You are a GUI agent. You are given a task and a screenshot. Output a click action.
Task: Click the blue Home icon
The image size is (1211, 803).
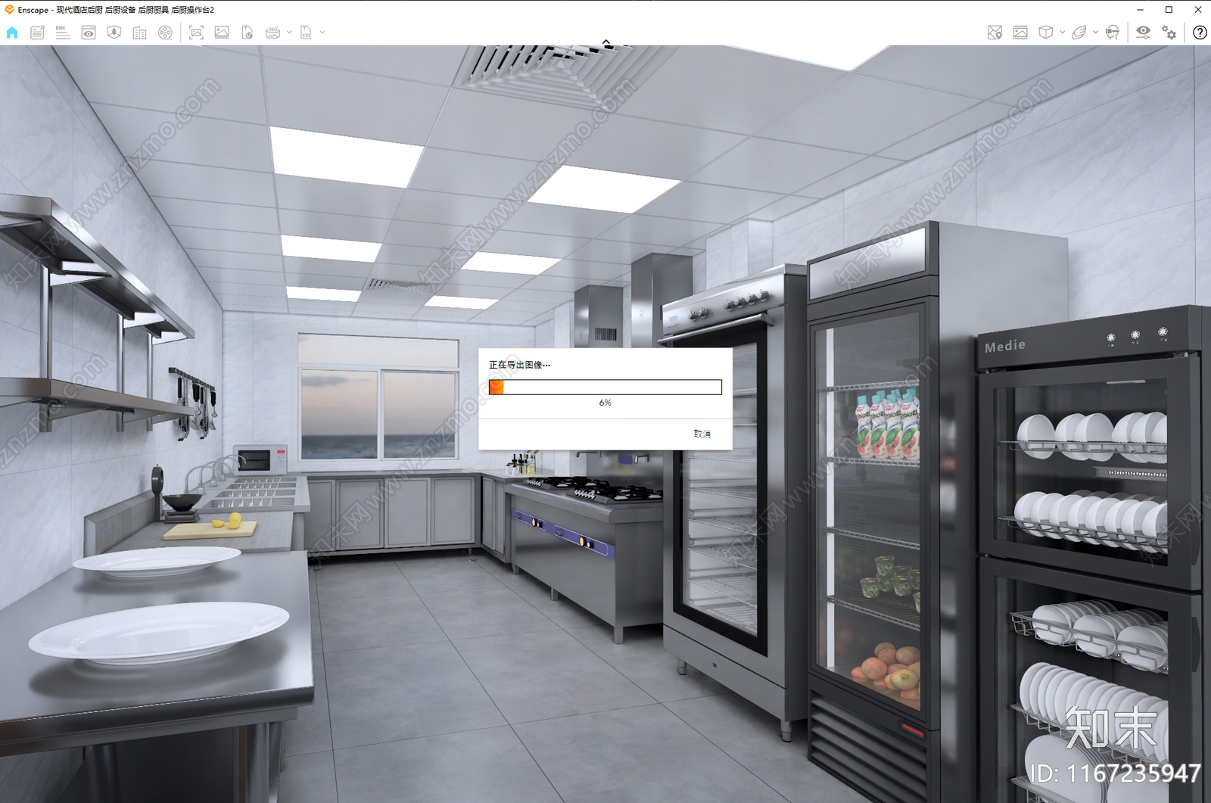(12, 33)
